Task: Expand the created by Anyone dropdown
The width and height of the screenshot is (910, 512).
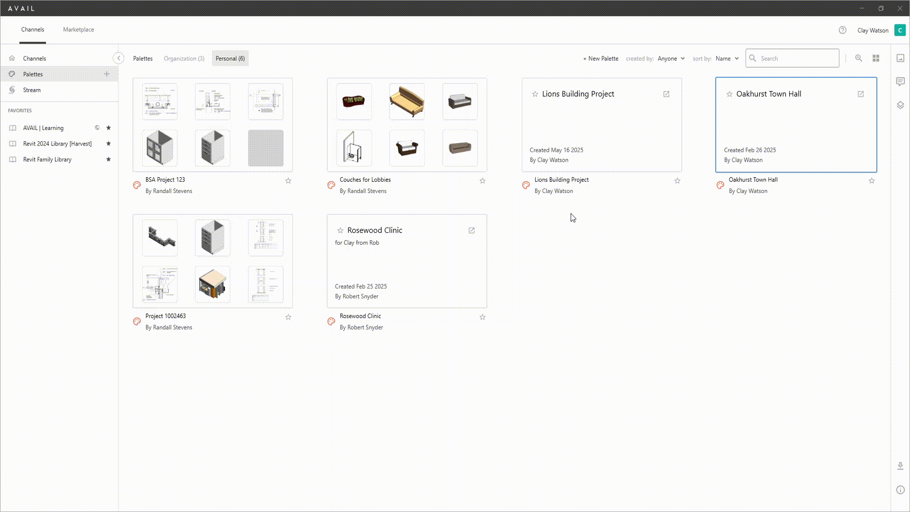Action: 671,58
